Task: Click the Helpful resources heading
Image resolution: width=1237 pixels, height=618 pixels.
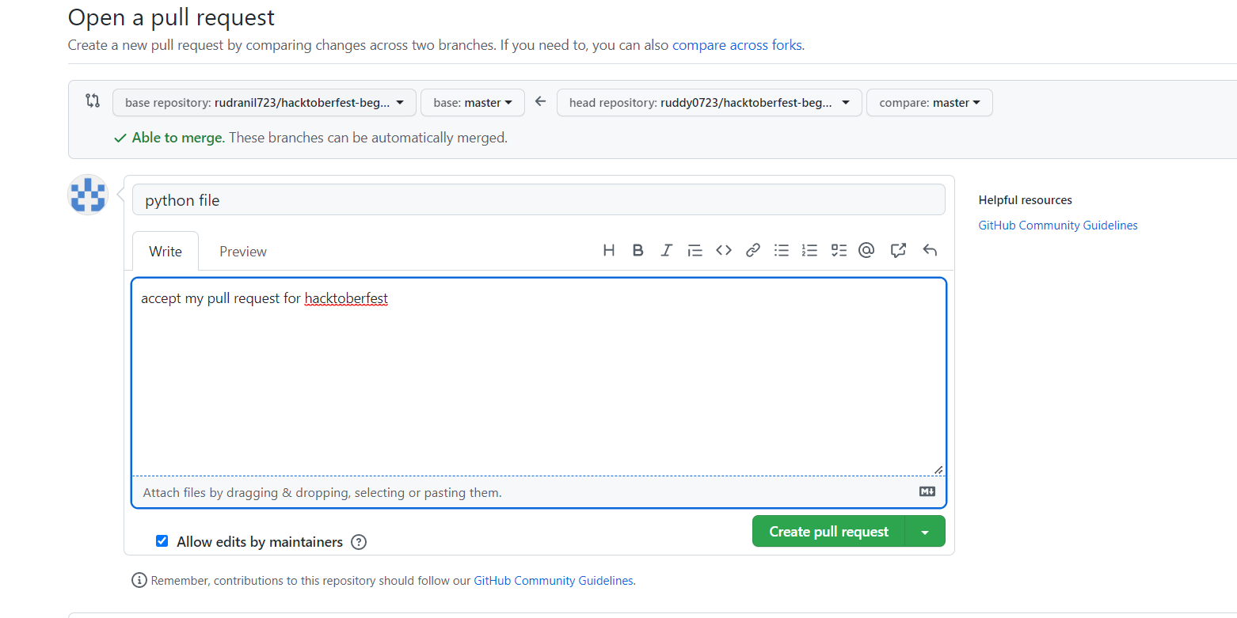Action: [1026, 200]
